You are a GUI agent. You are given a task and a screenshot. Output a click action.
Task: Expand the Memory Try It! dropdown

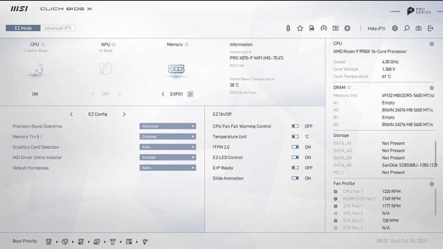click(168, 137)
